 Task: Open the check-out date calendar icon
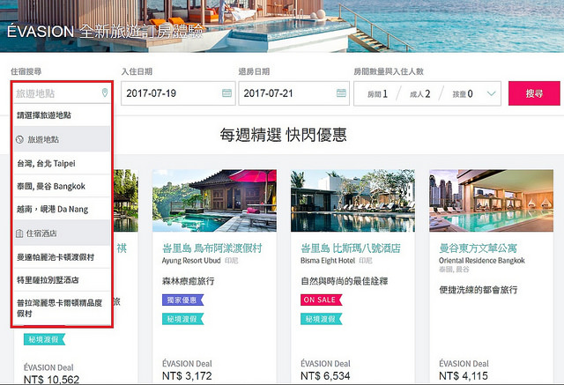tap(341, 93)
